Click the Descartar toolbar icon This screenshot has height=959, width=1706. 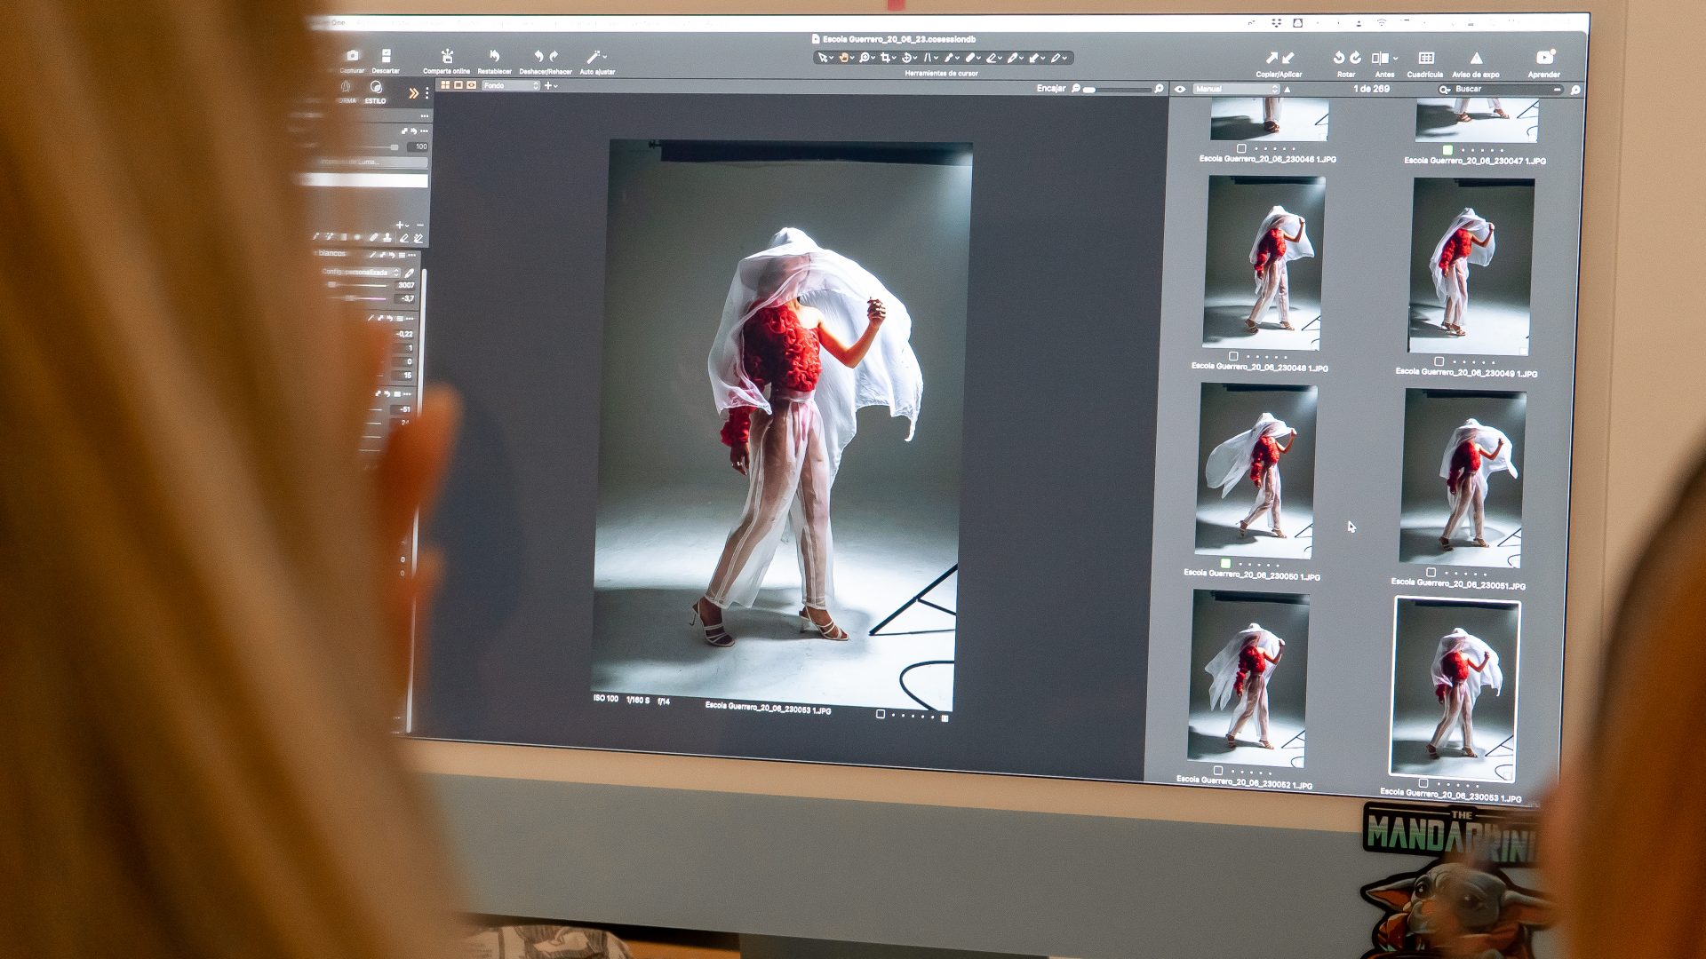coord(386,56)
